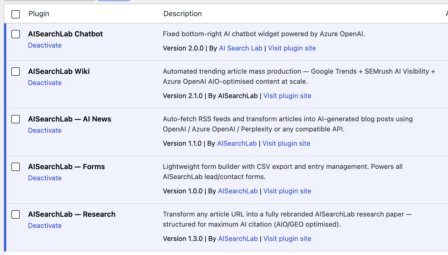Tick the AISearchLab — Forms checkbox
The height and width of the screenshot is (255, 448).
pyautogui.click(x=16, y=167)
